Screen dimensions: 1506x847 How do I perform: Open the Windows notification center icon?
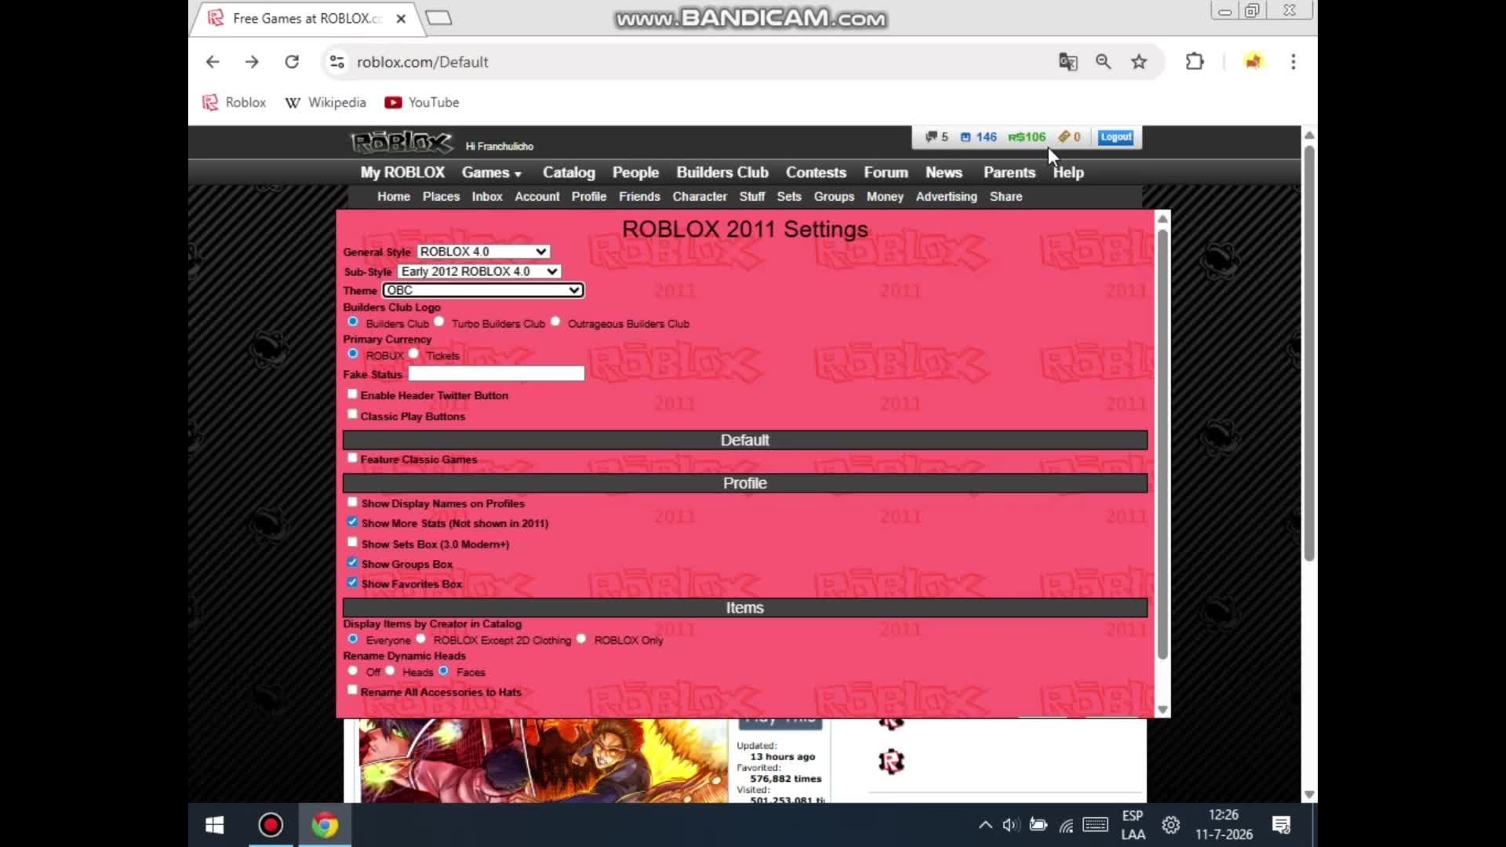(1282, 825)
